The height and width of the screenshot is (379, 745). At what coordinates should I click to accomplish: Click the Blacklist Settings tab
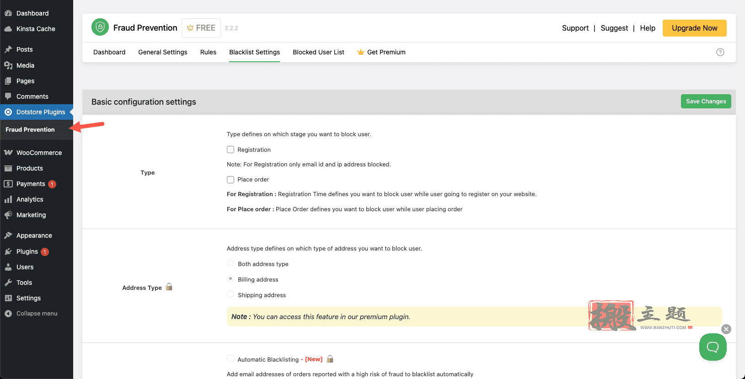point(254,52)
